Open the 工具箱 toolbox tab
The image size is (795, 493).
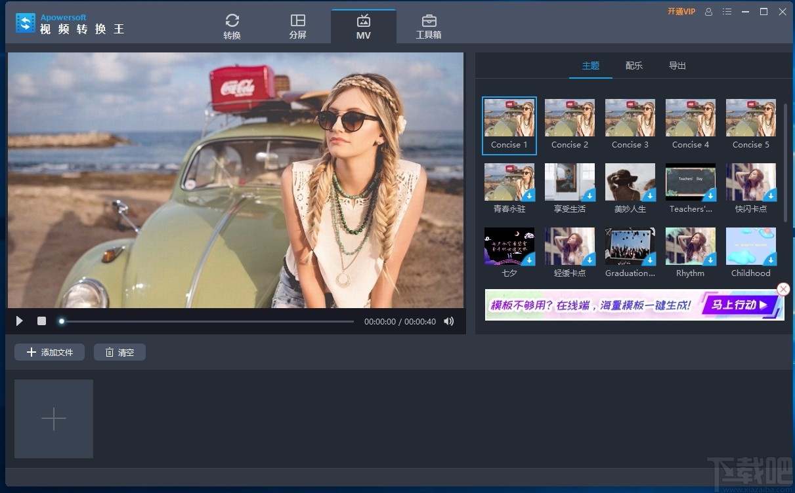[x=429, y=26]
